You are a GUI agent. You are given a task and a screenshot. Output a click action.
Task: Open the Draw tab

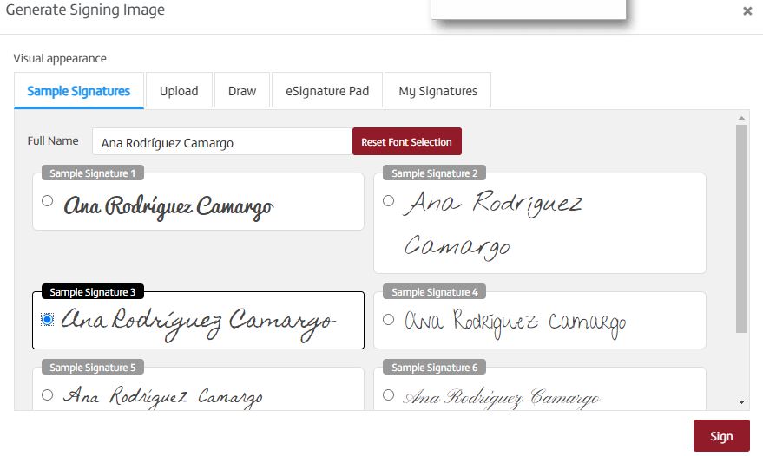(x=242, y=91)
